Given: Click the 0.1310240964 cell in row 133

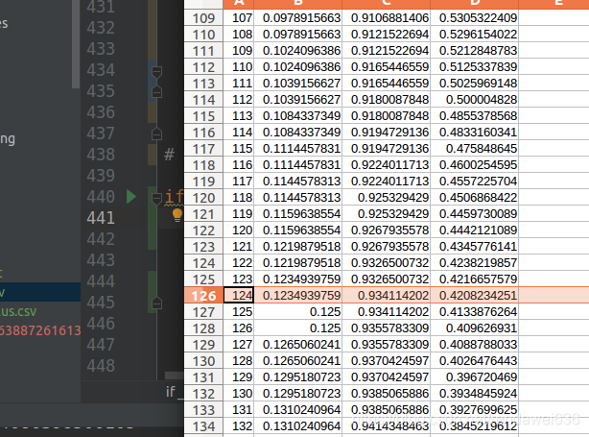Looking at the screenshot, I should point(298,409).
